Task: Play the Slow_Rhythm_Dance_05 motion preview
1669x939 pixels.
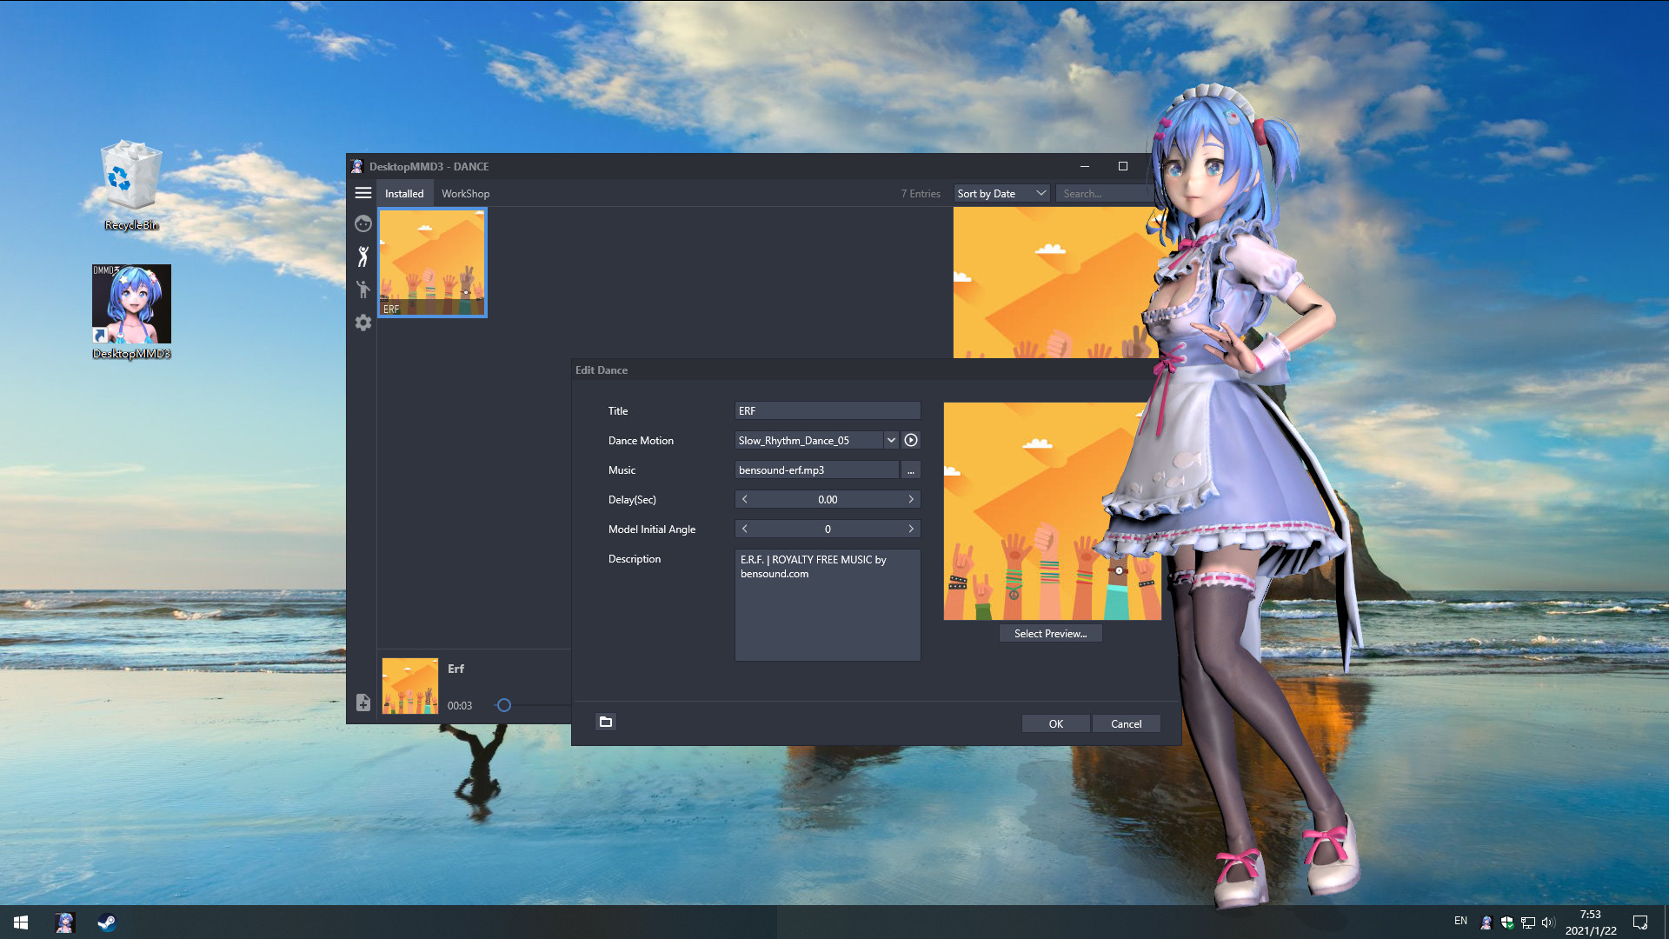Action: 911,440
